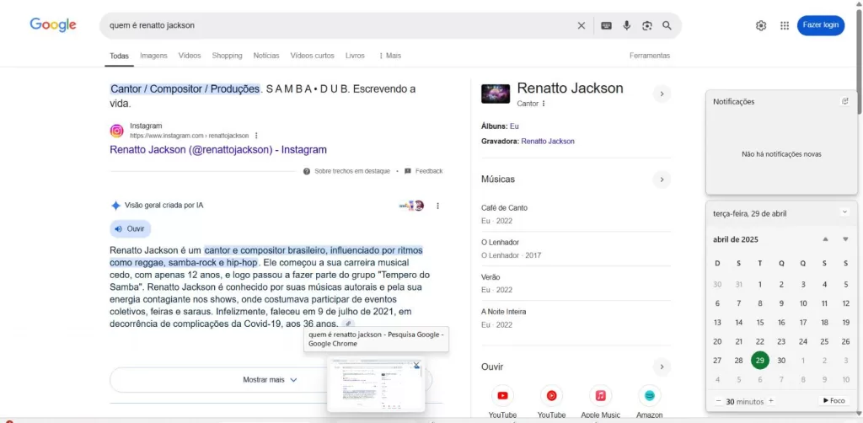Open the Renatto Jackson Instagram result link
This screenshot has width=863, height=423.
click(x=217, y=150)
